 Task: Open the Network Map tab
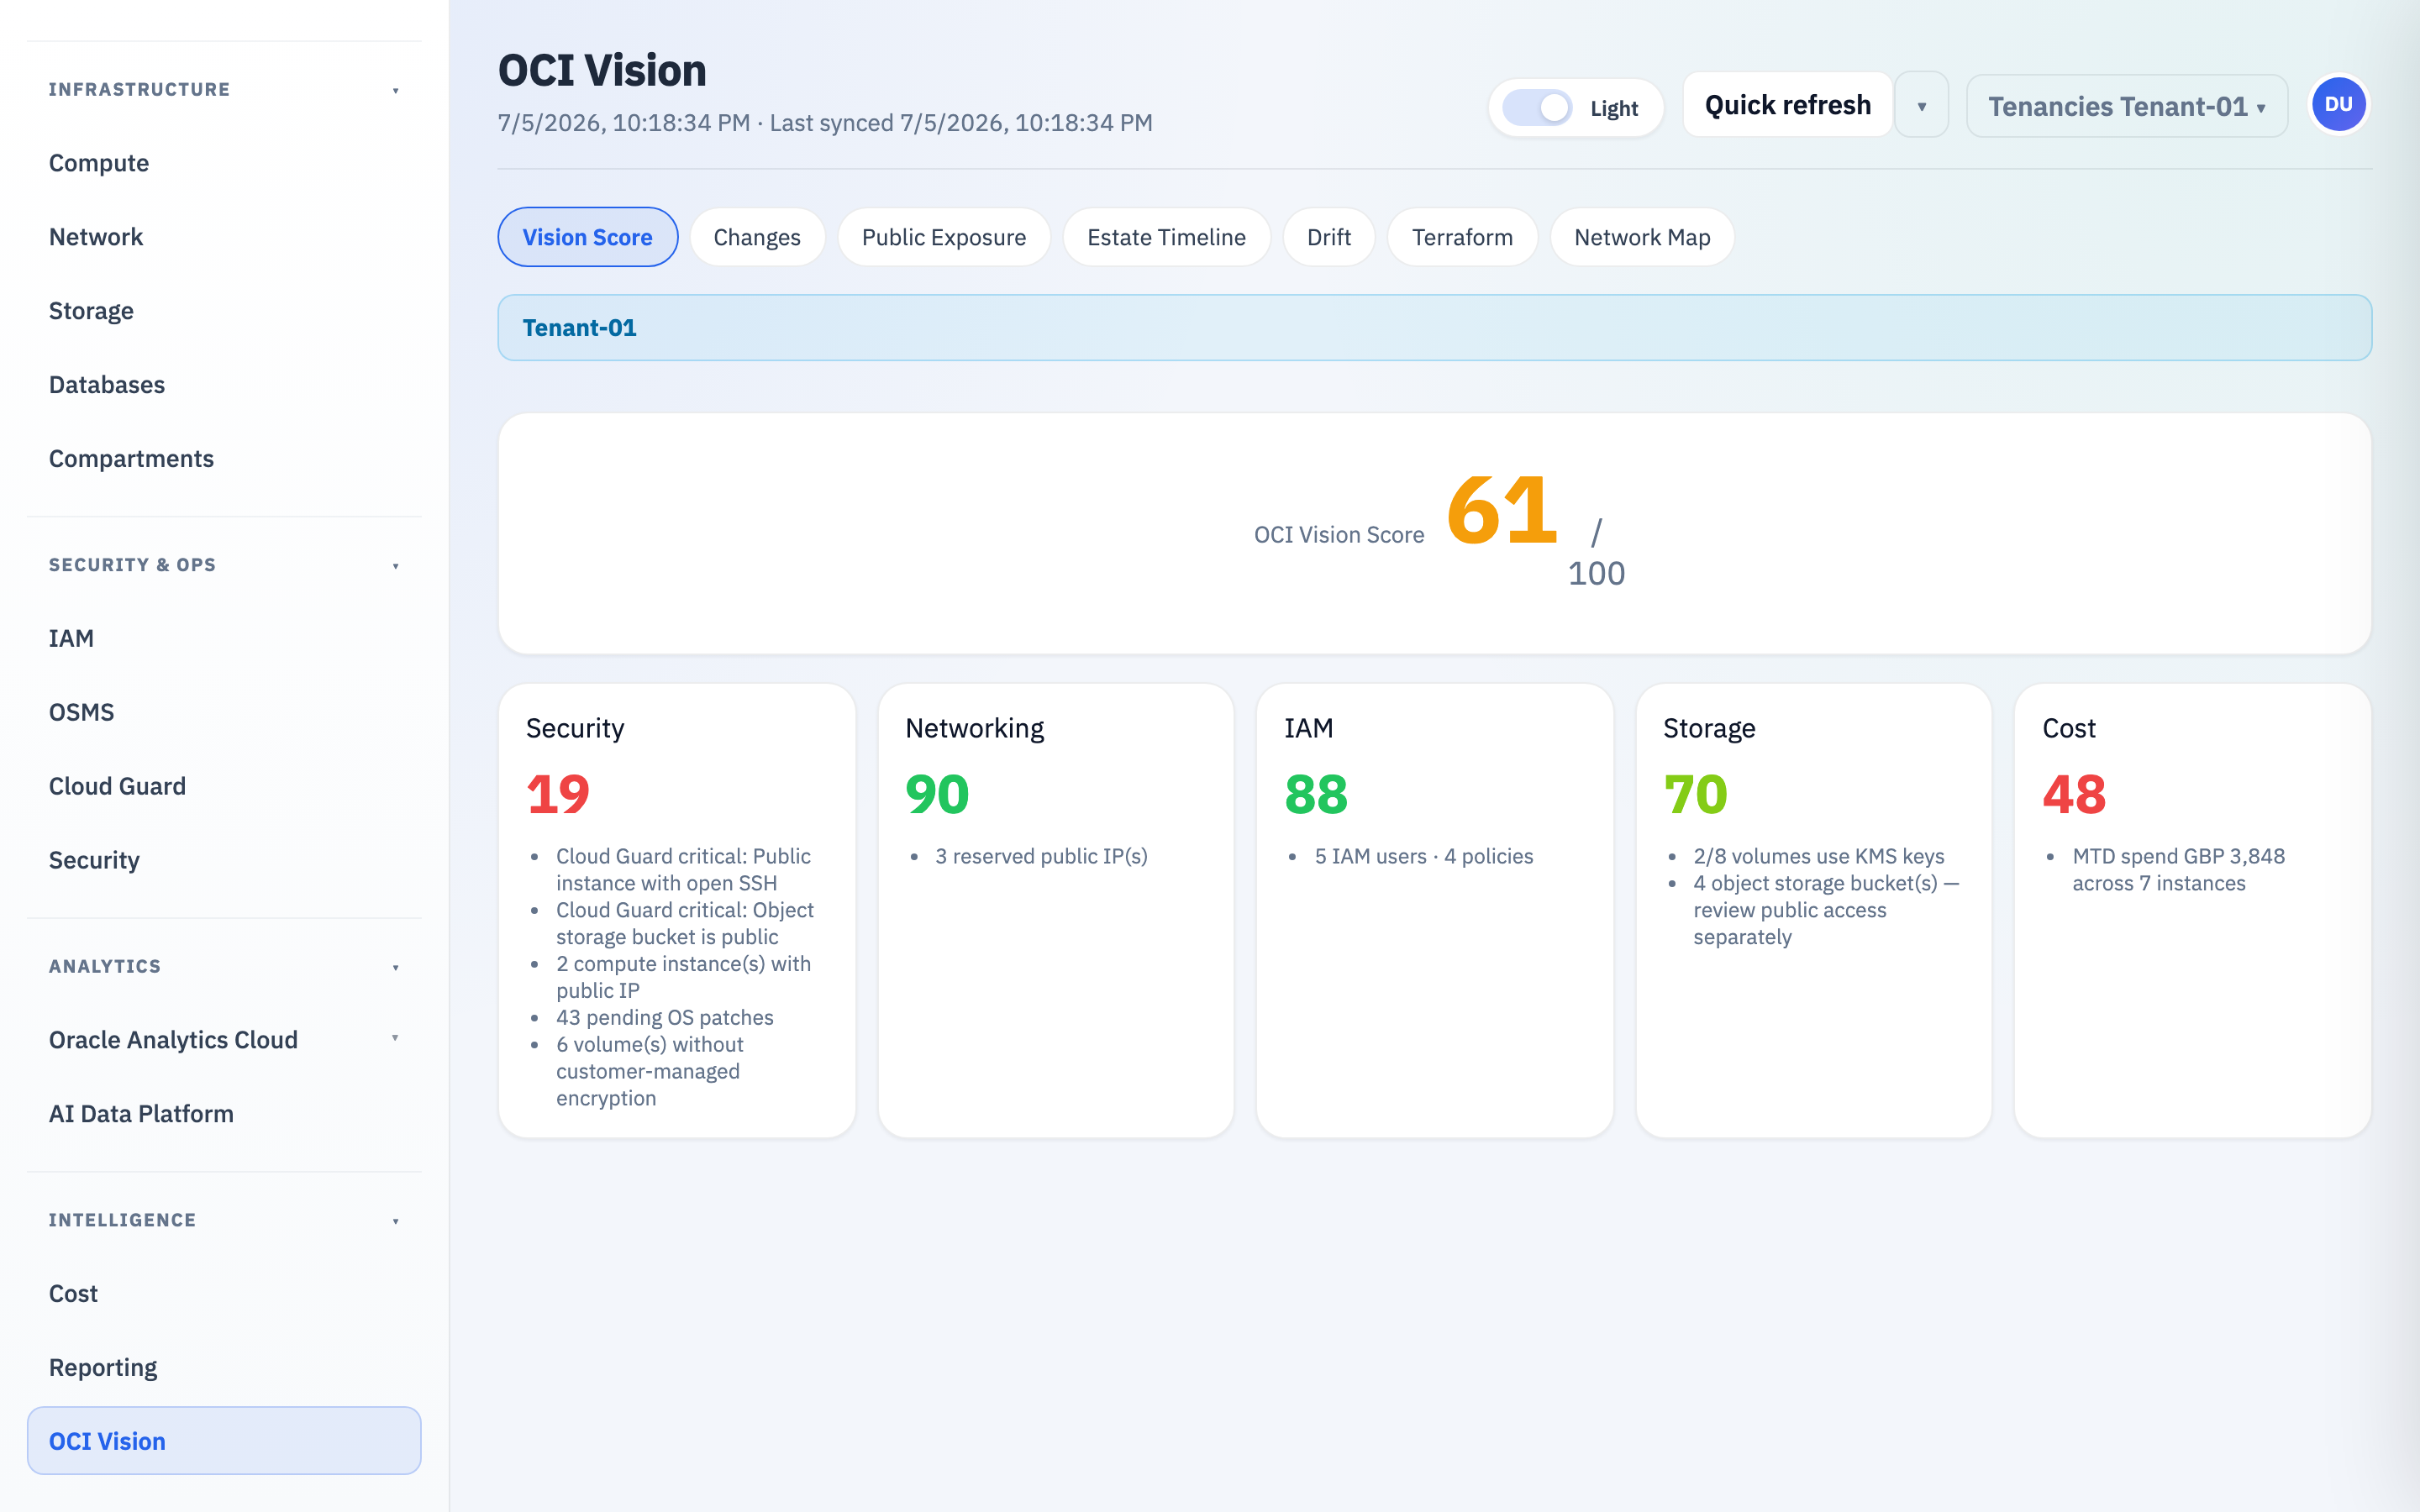point(1641,237)
